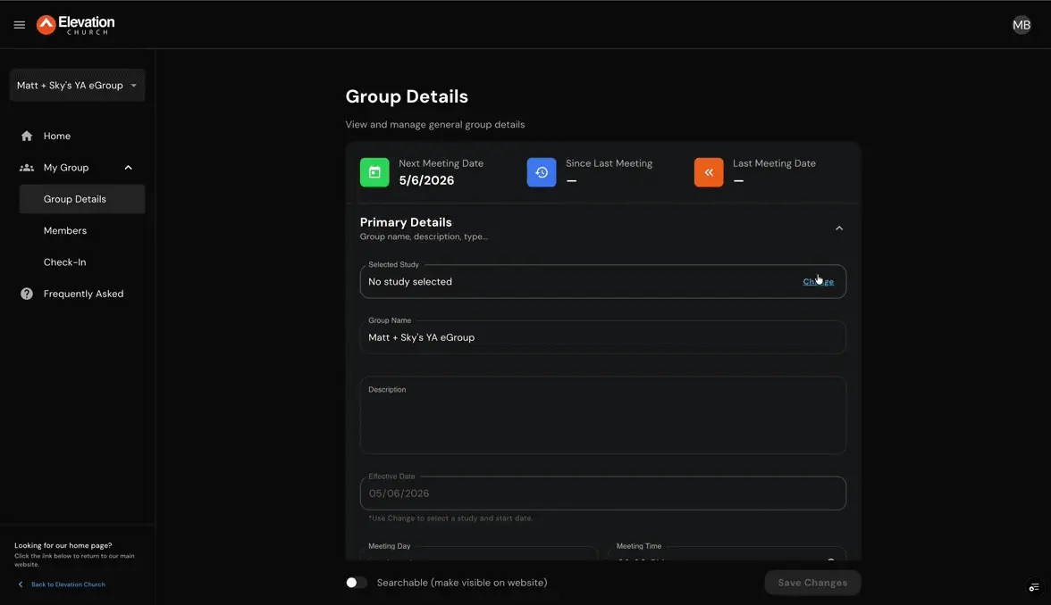Click the Save Changes button
The height and width of the screenshot is (605, 1051).
[812, 582]
